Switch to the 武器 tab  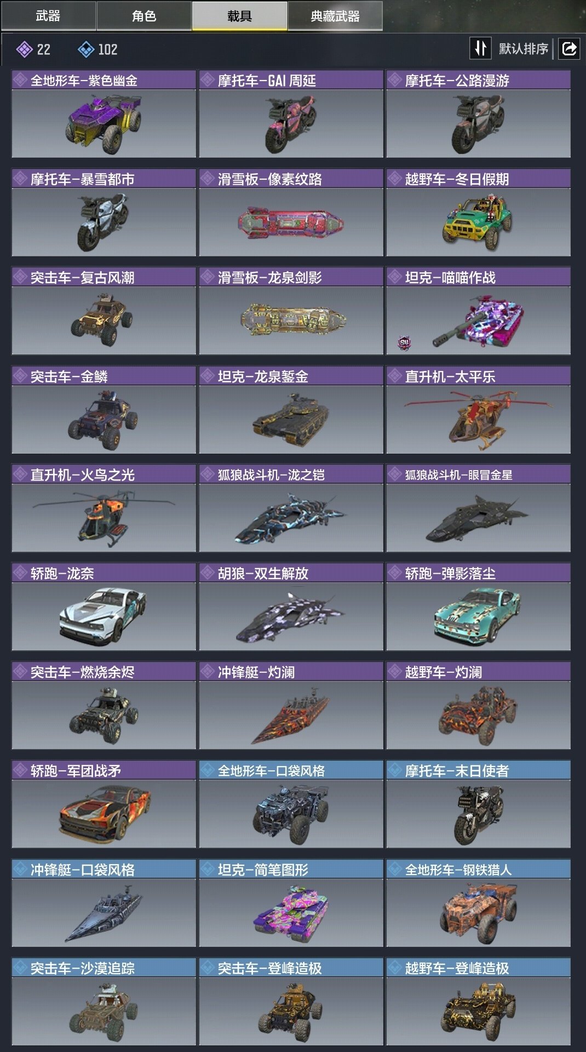pyautogui.click(x=48, y=15)
